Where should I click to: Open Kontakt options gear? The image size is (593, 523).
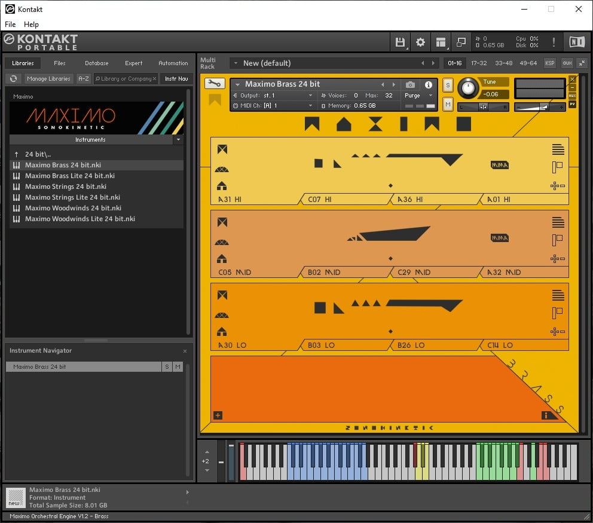[420, 42]
